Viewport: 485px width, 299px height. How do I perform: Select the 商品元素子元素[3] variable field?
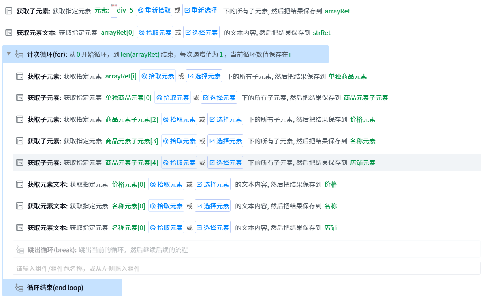click(132, 141)
